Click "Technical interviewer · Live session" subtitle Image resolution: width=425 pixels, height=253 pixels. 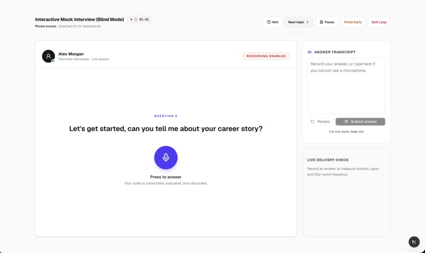point(84,59)
